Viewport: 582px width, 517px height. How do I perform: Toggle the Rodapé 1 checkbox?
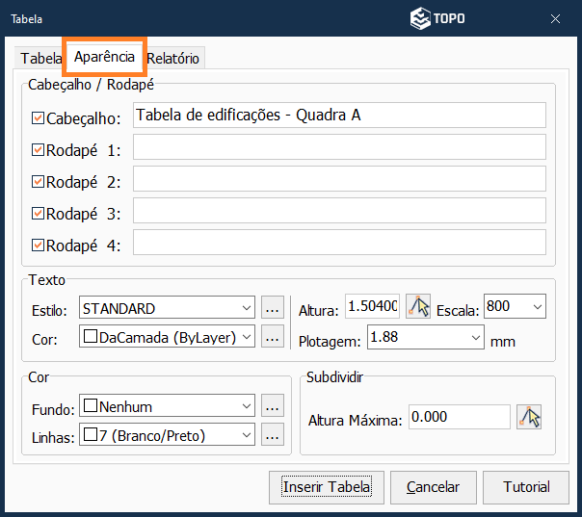pos(39,149)
